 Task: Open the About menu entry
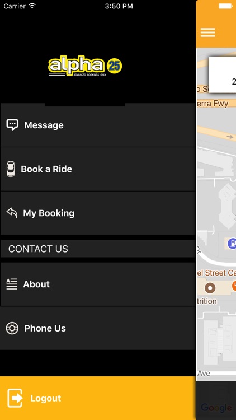click(x=98, y=284)
